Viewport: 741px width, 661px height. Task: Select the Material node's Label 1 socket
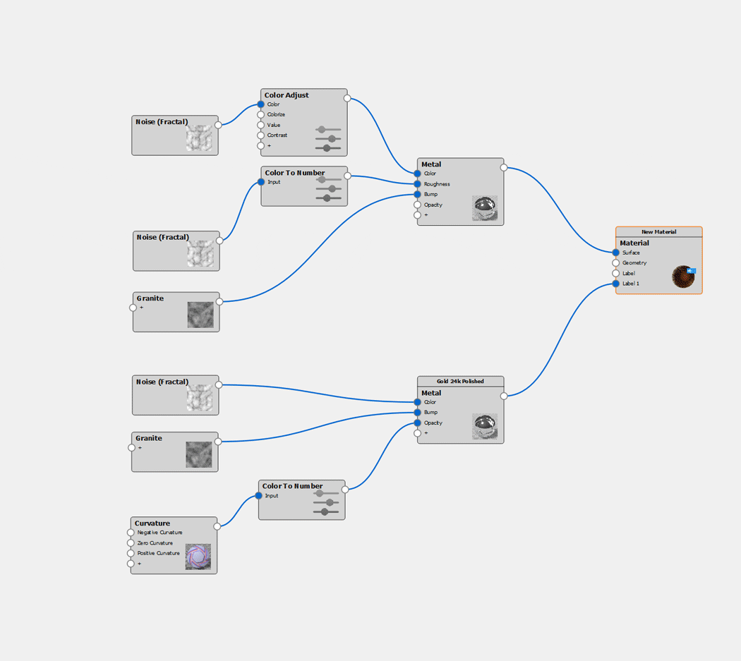click(x=616, y=284)
